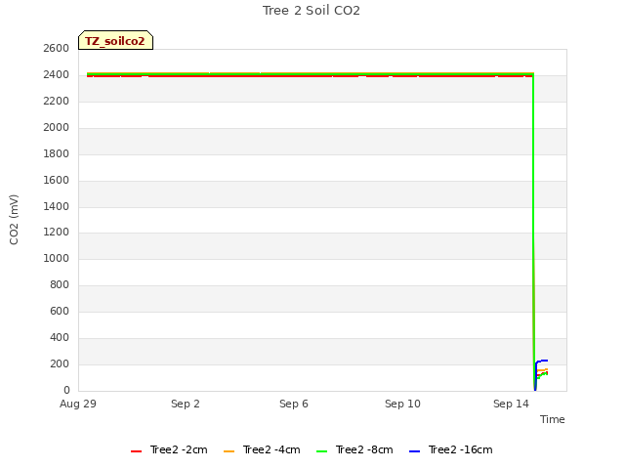The width and height of the screenshot is (625, 469).
Task: Click the green Tree2 -8cm legend swatch
Action: 321,451
